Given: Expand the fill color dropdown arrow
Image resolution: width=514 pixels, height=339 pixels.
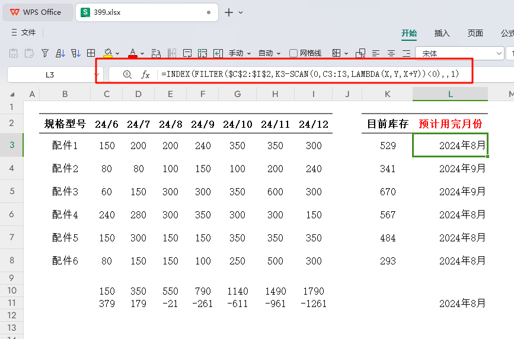Looking at the screenshot, I should pyautogui.click(x=117, y=53).
